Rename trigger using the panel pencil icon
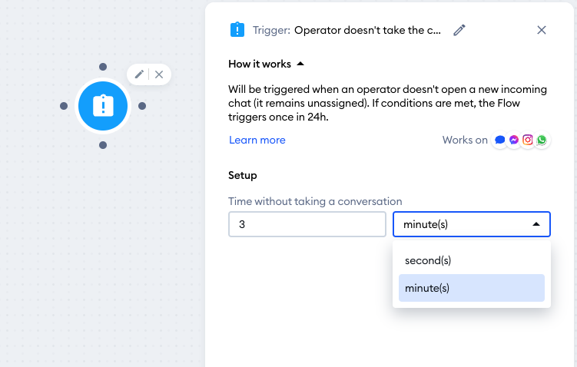 coord(459,30)
